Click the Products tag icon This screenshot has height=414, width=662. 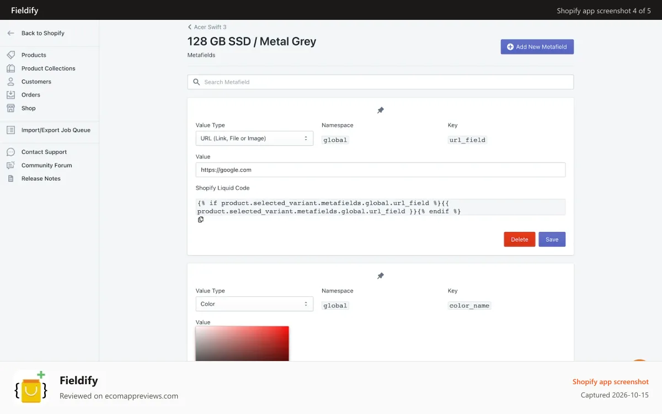[x=10, y=55]
